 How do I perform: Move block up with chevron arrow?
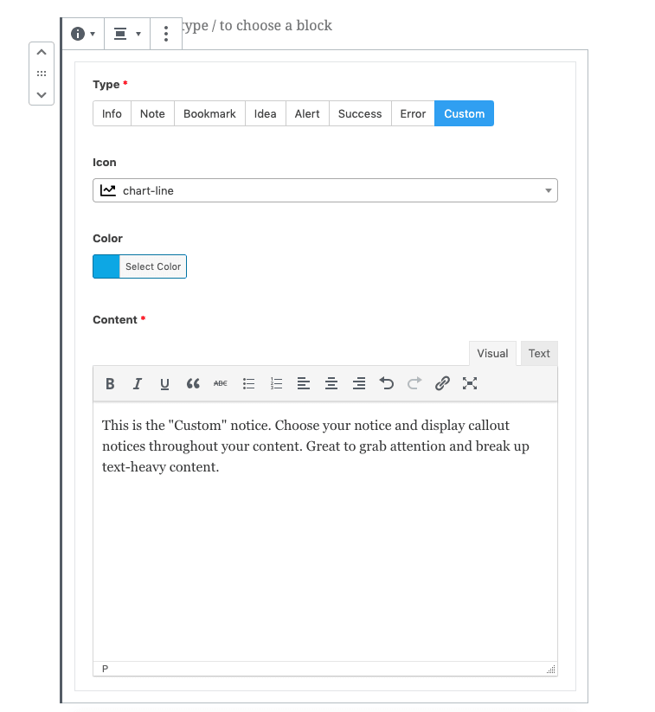tap(42, 52)
